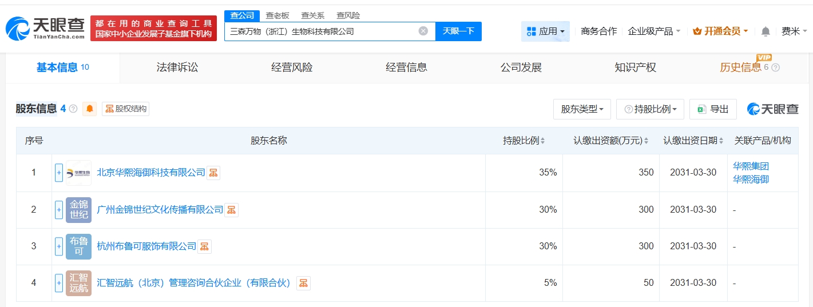Open equity chart icon for 广州金锦世纪文化传播有限公司
This screenshot has width=813, height=307.
click(x=232, y=210)
